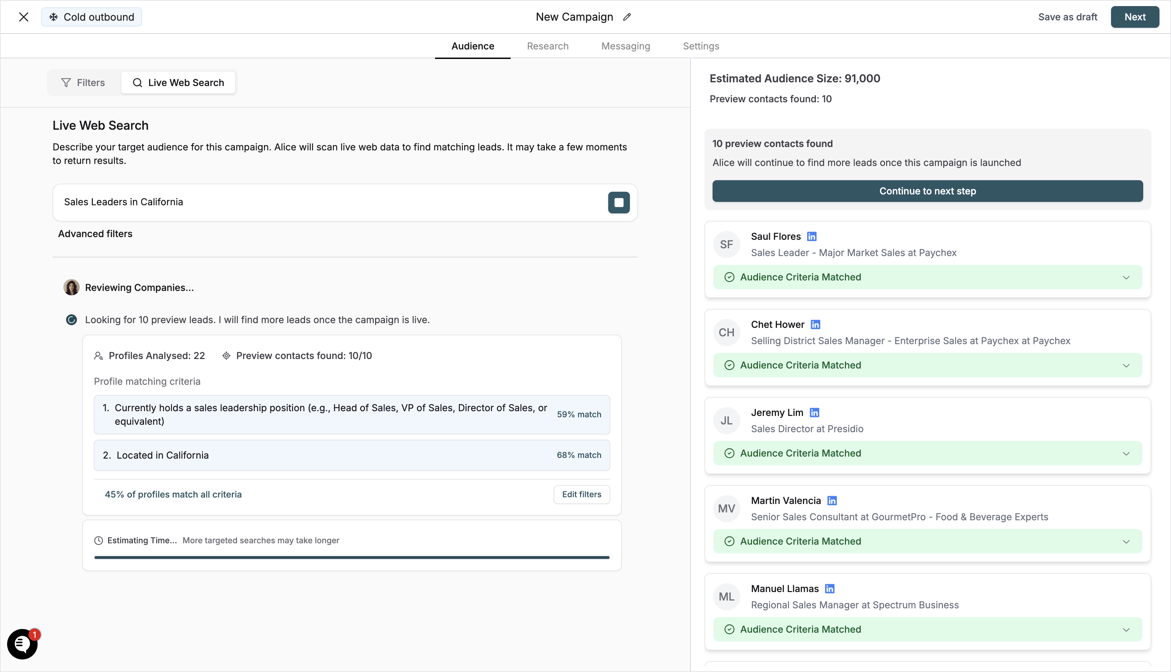
Task: Expand Martin Valencia's Audience Criteria Matched details
Action: [1126, 541]
